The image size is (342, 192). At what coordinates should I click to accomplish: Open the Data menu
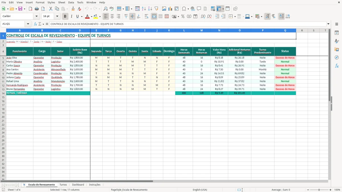pos(71,2)
